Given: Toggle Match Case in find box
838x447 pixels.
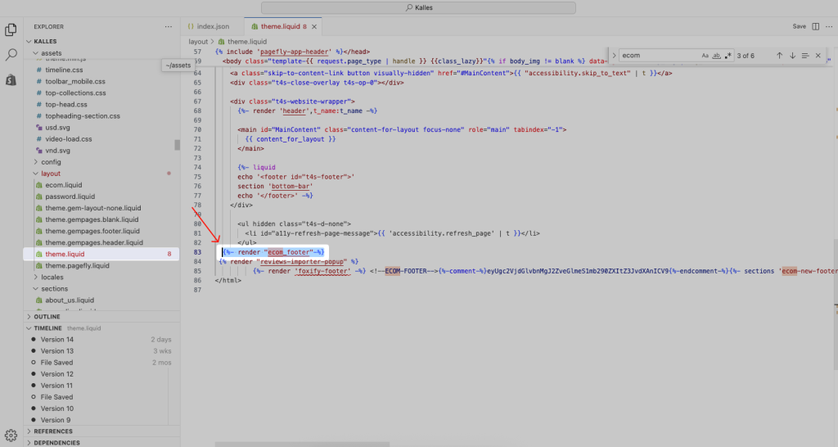Looking at the screenshot, I should pos(705,56).
